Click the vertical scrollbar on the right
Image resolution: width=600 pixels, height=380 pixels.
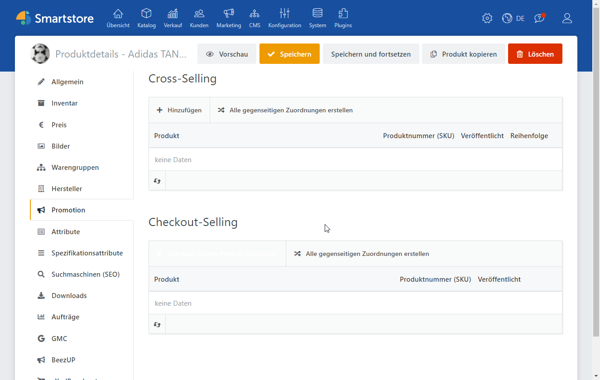pyautogui.click(x=596, y=190)
